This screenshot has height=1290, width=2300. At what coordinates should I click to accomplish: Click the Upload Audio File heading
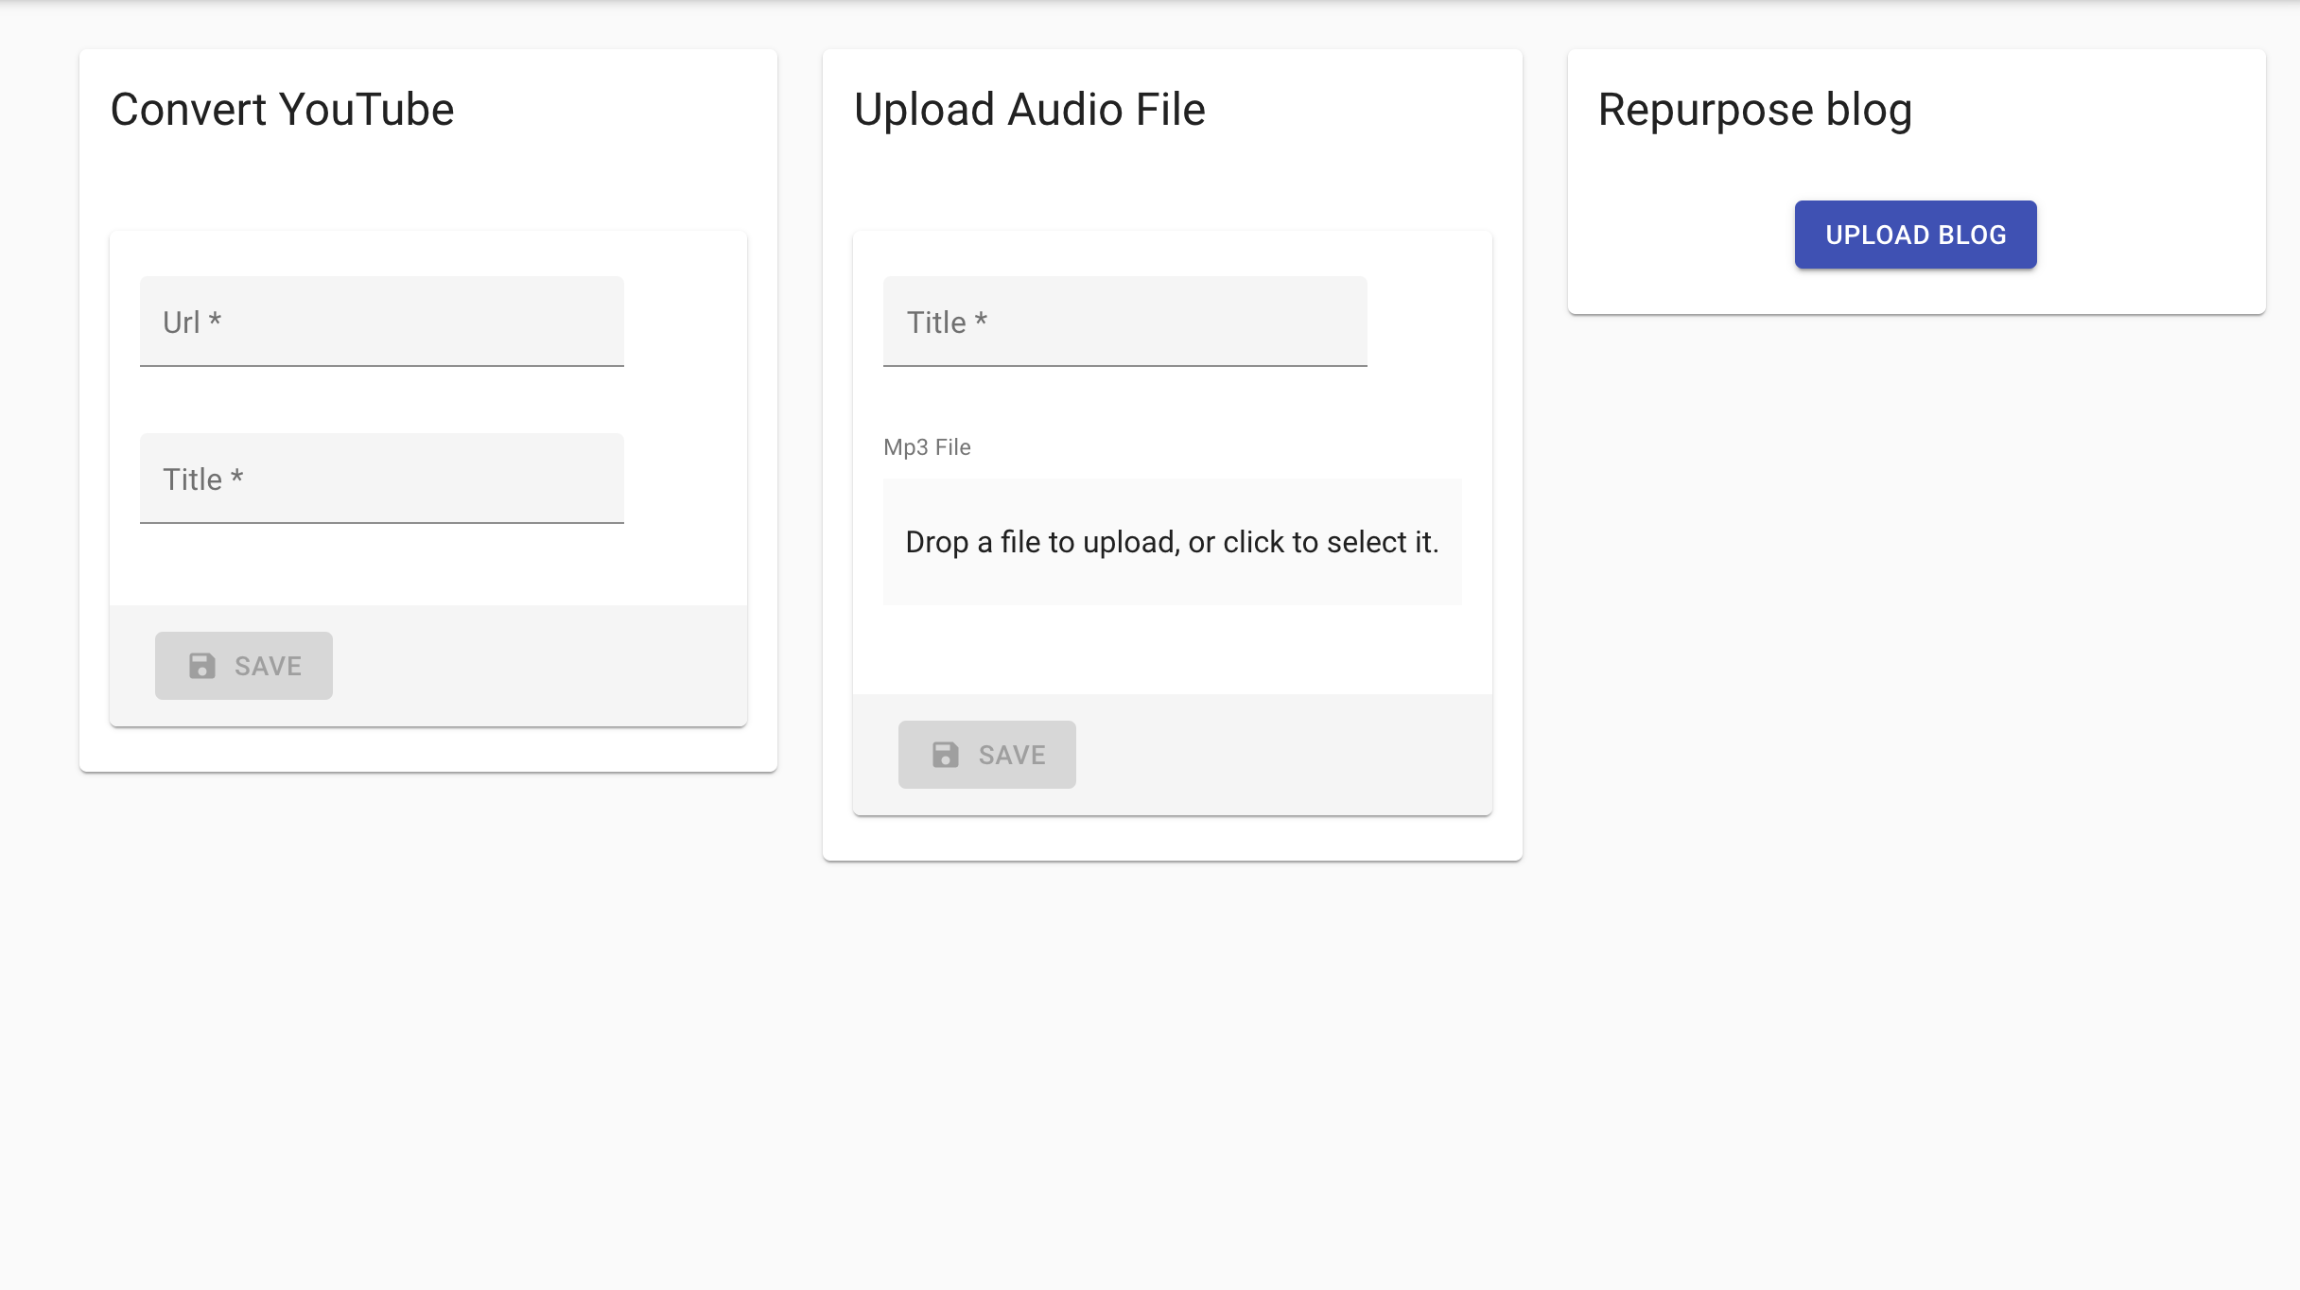[x=1029, y=110]
